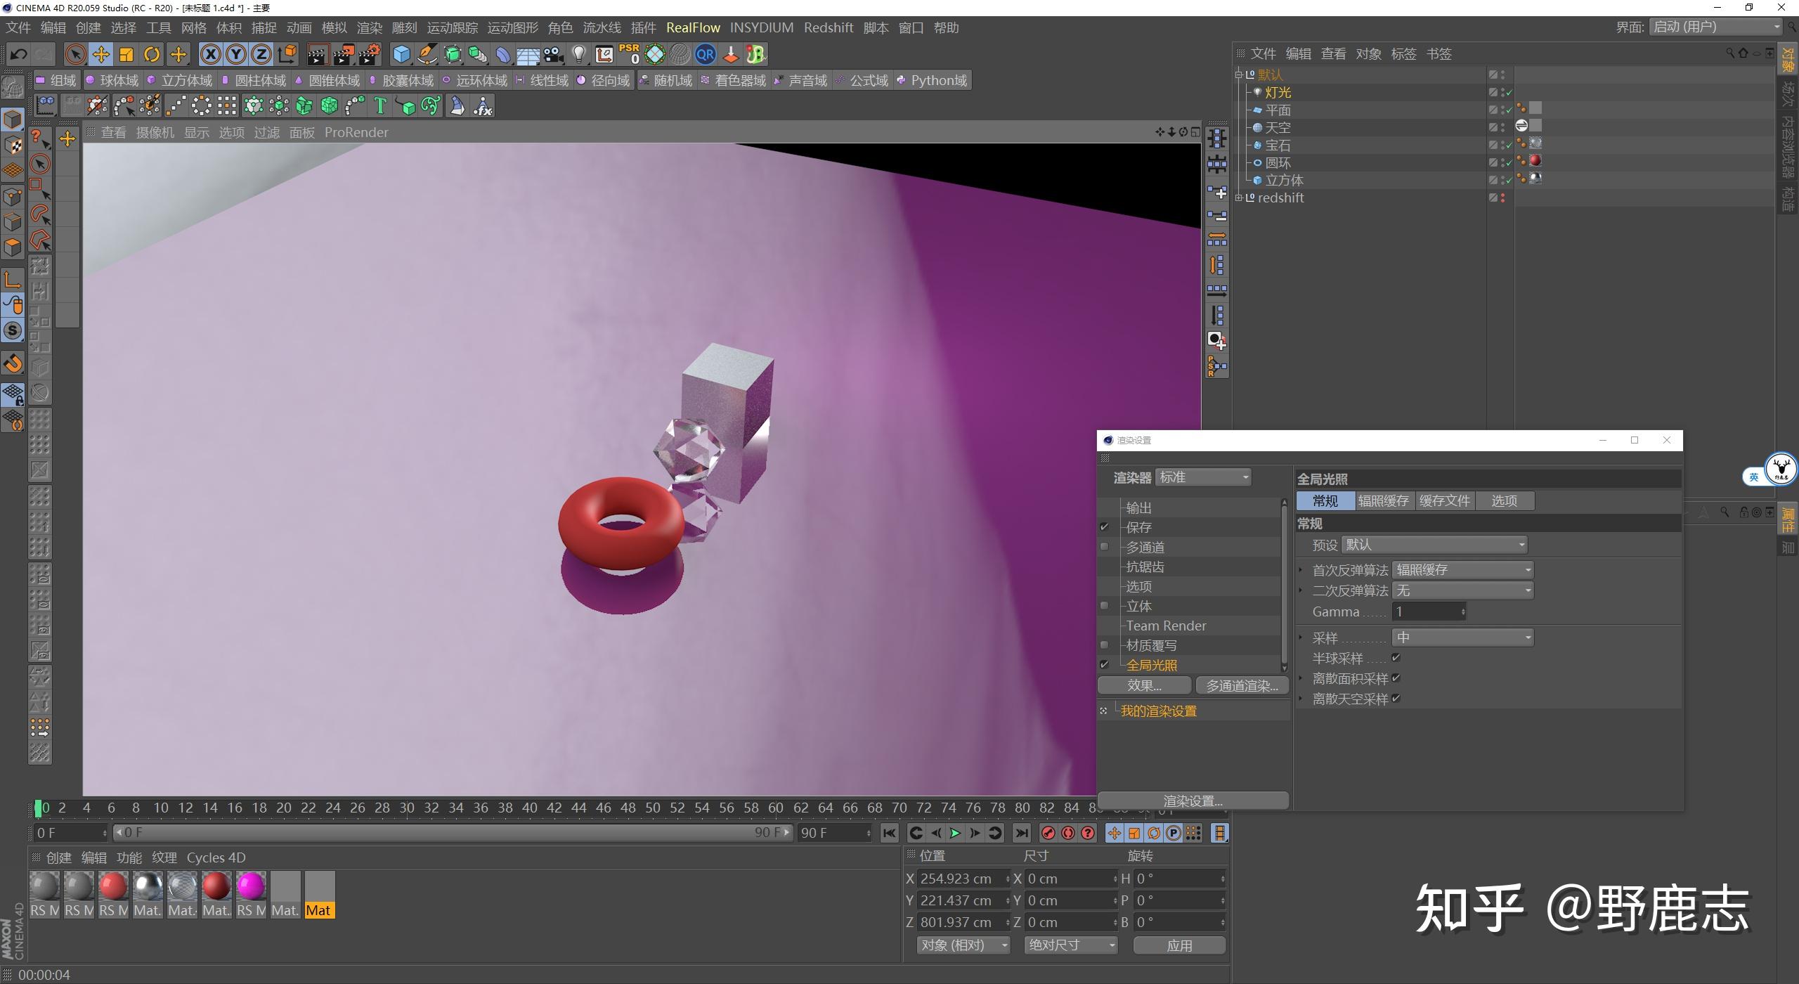
Task: Click the camera object icon
Action: coord(553,54)
